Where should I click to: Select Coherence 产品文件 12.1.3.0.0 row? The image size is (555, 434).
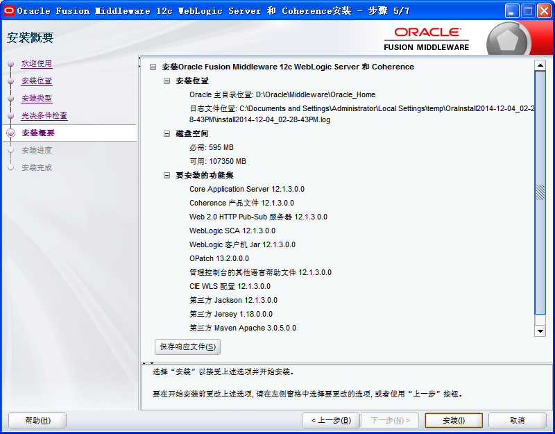[x=241, y=203]
